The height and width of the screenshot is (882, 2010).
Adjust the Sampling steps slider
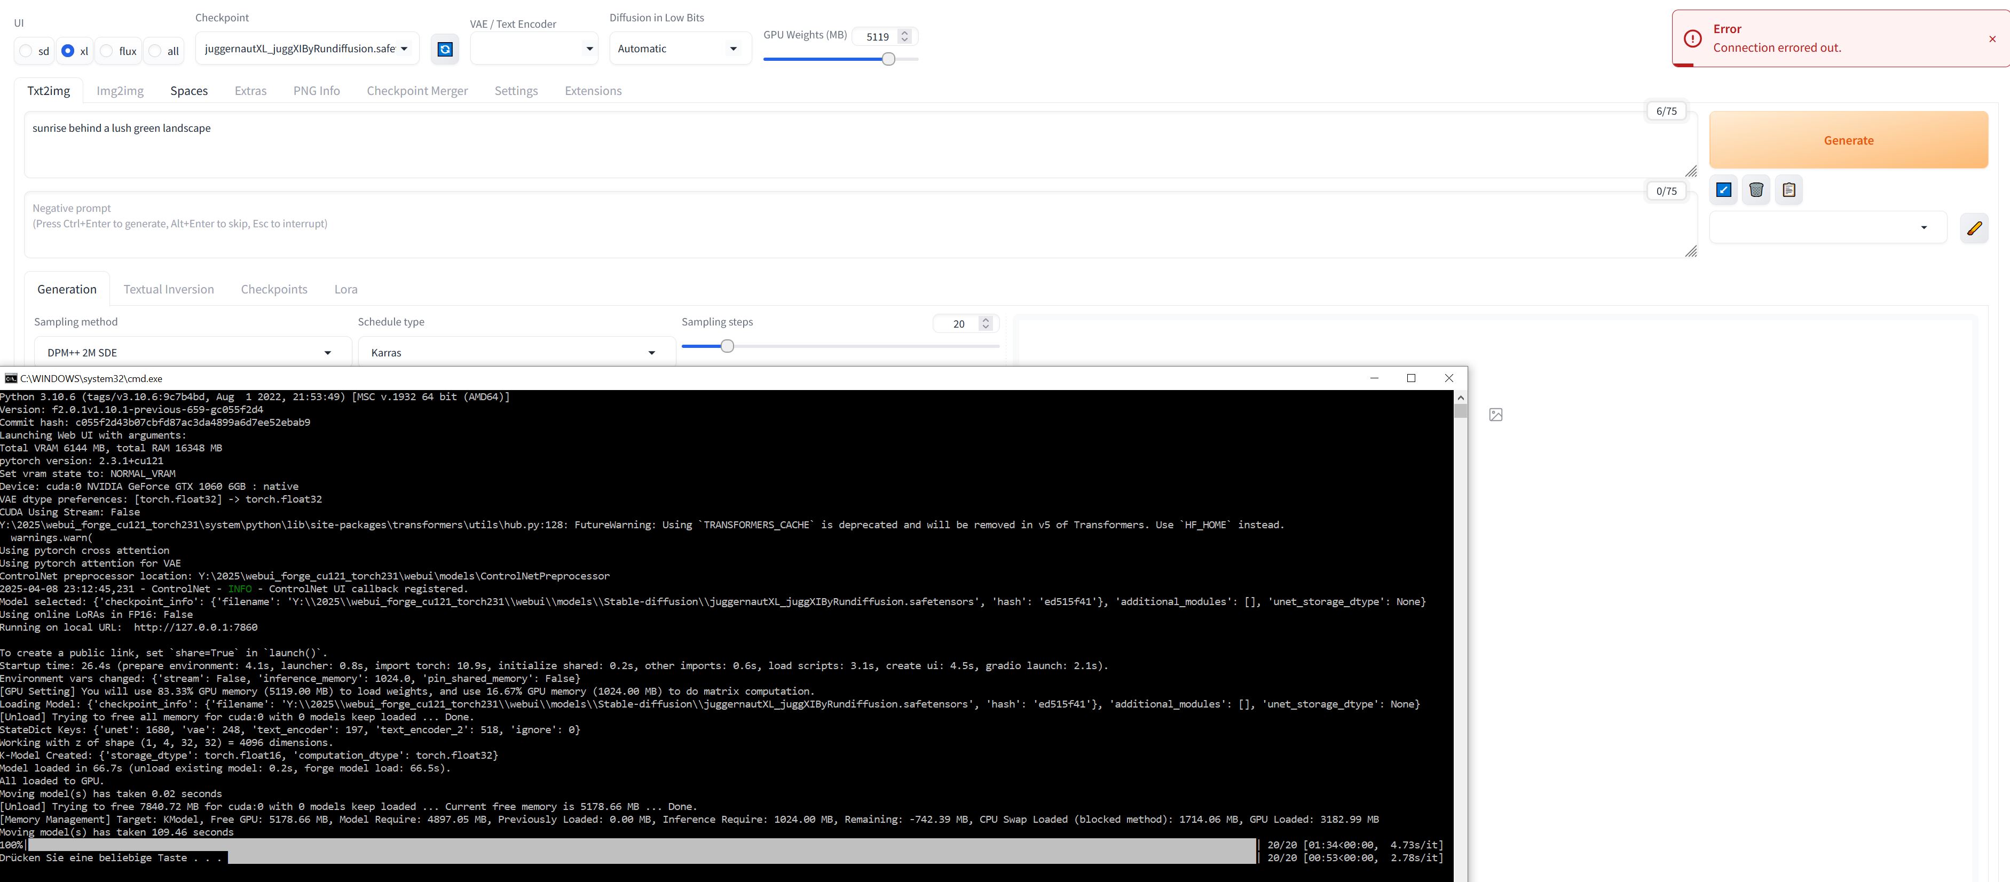[727, 345]
